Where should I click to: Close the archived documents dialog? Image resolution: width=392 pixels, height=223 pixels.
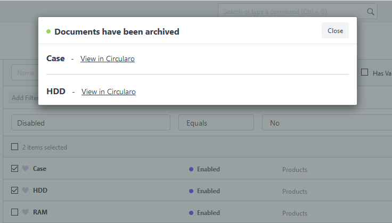tap(335, 30)
